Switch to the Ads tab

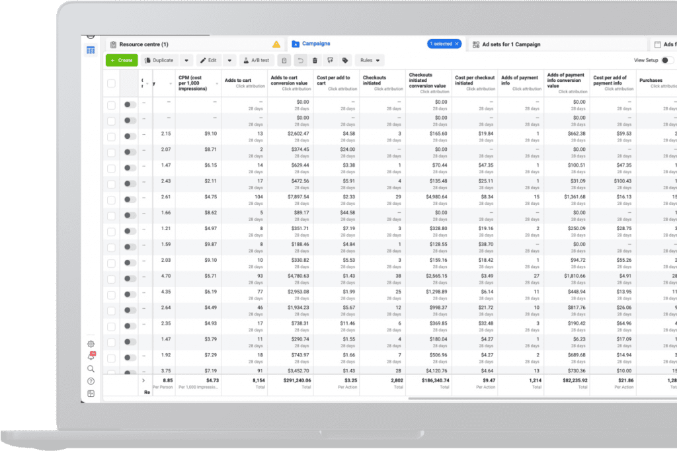[664, 44]
